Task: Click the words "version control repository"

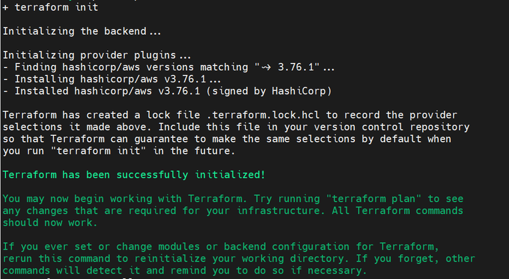Action: 392,127
